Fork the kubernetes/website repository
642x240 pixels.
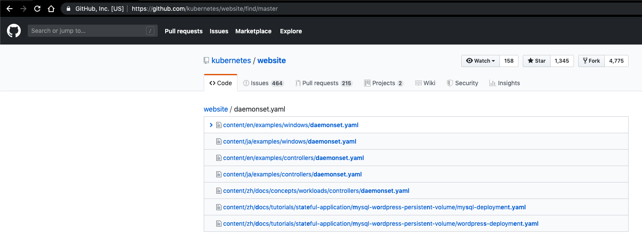591,61
